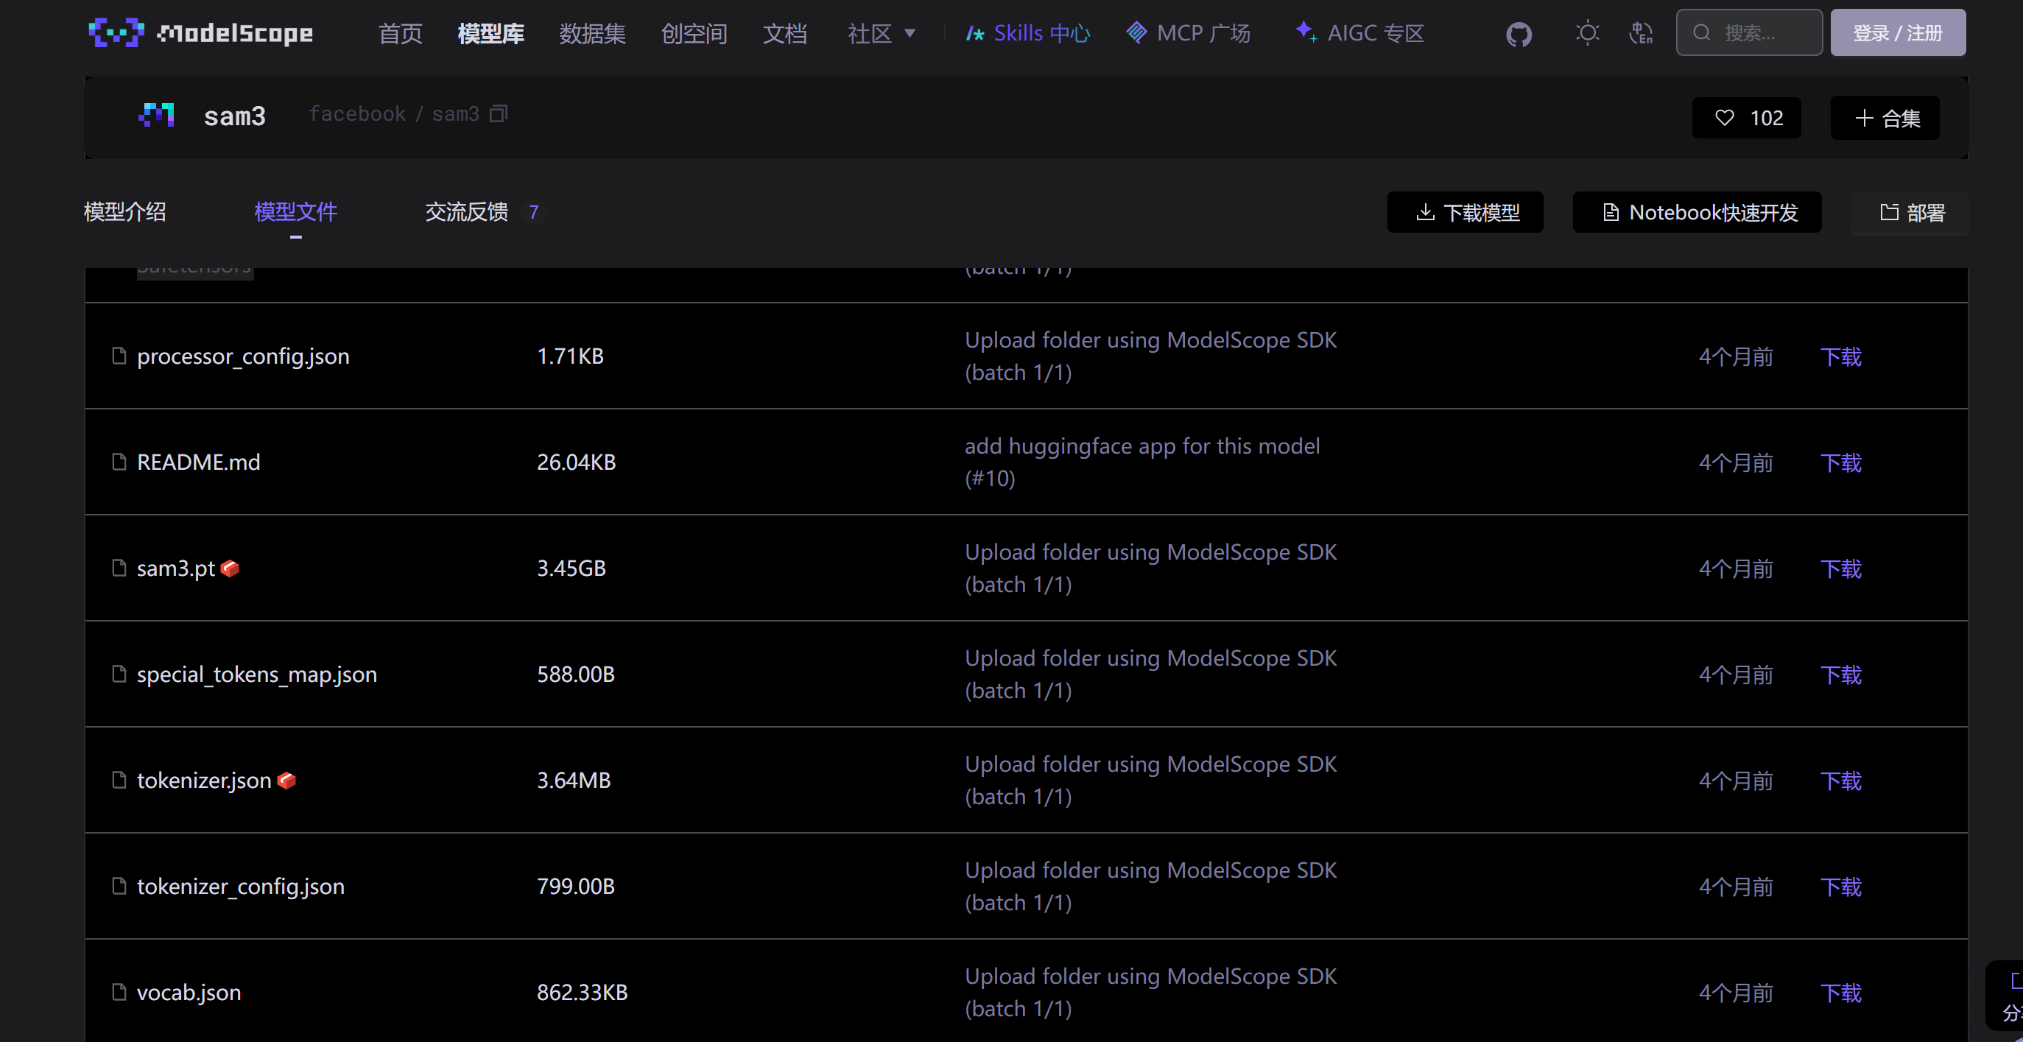Click the language switch icon

click(1641, 33)
